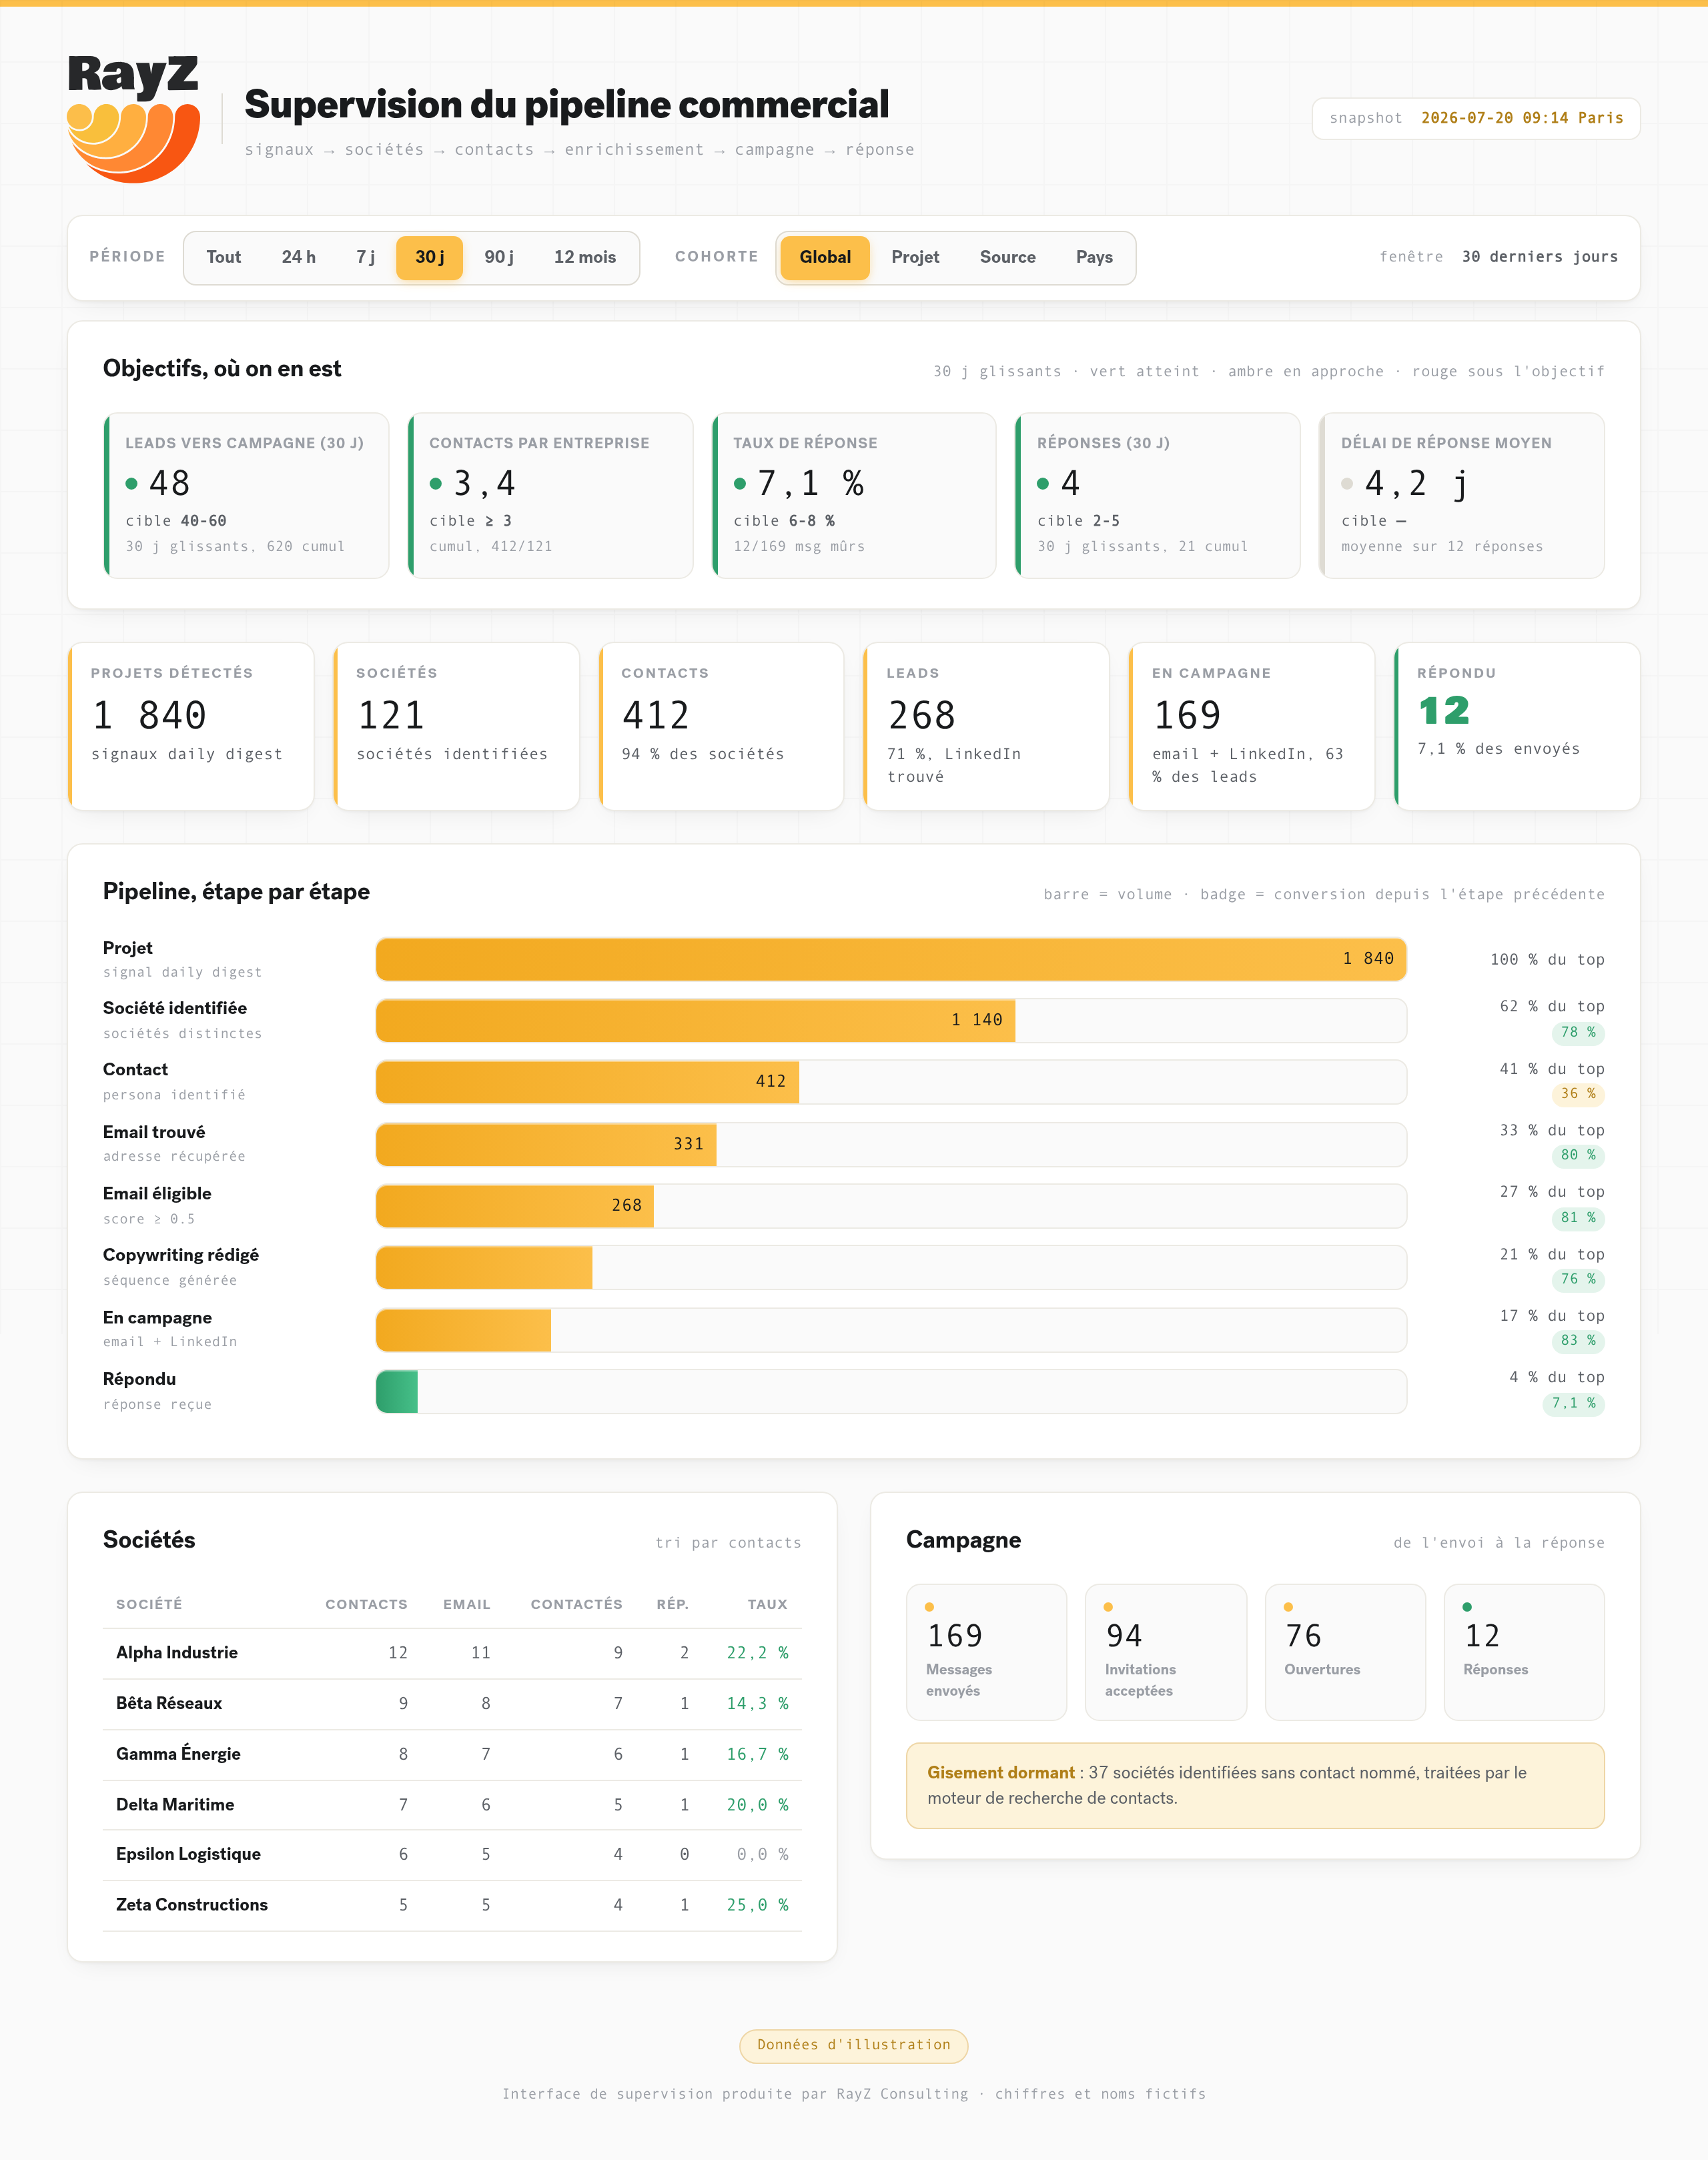Sort table by EMAIL column header
Screen dimensions: 1708x2160
point(467,1604)
